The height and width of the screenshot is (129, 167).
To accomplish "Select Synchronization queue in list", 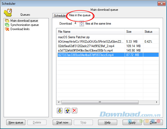I will point(25,25).
